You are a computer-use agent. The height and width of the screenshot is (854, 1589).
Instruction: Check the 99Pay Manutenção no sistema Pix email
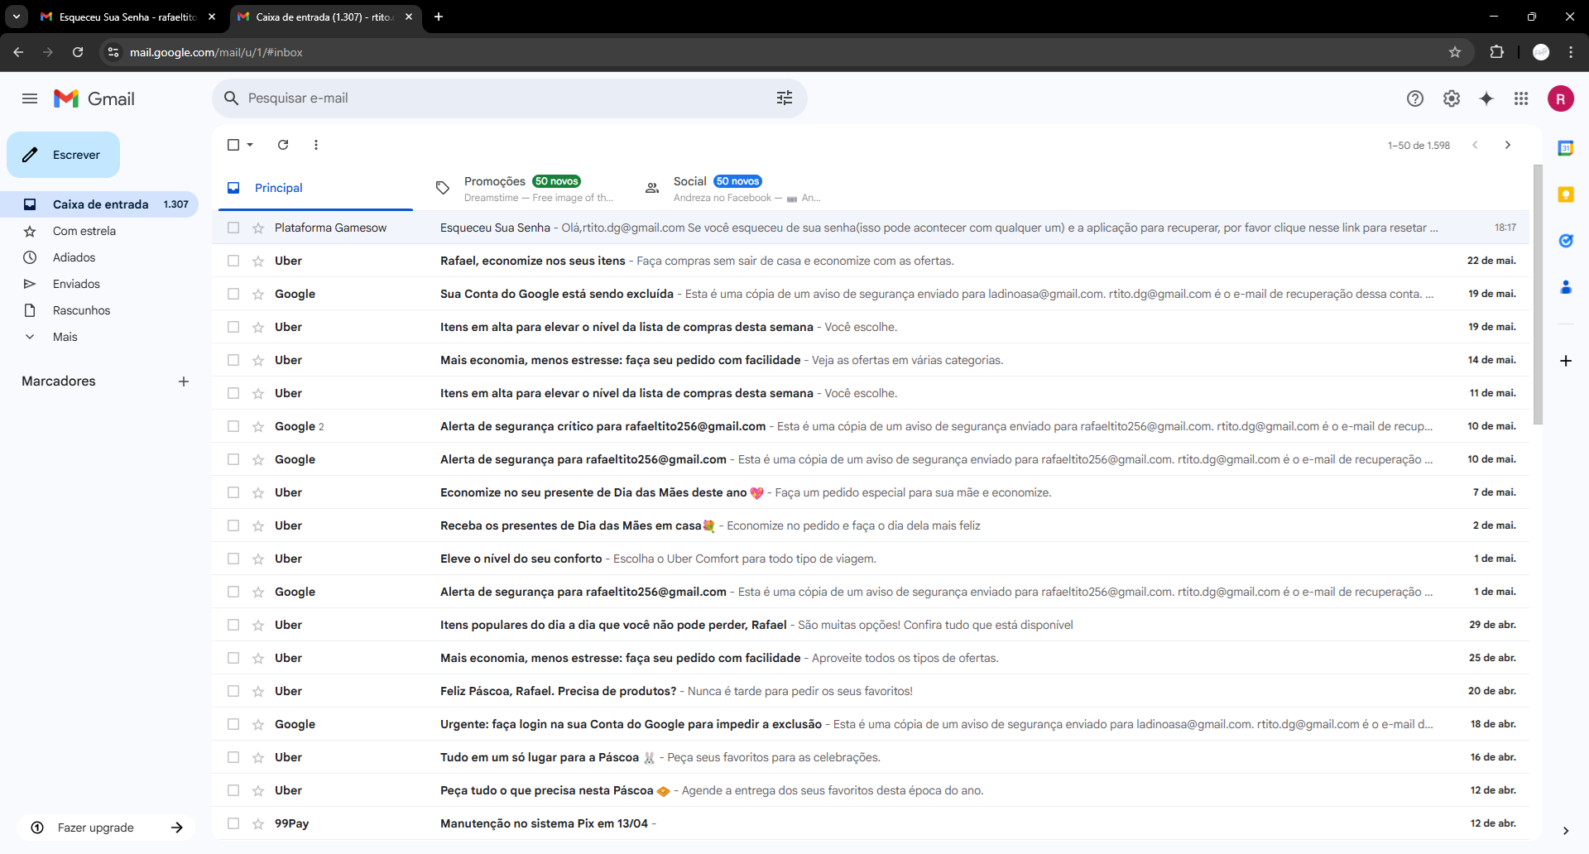click(233, 823)
